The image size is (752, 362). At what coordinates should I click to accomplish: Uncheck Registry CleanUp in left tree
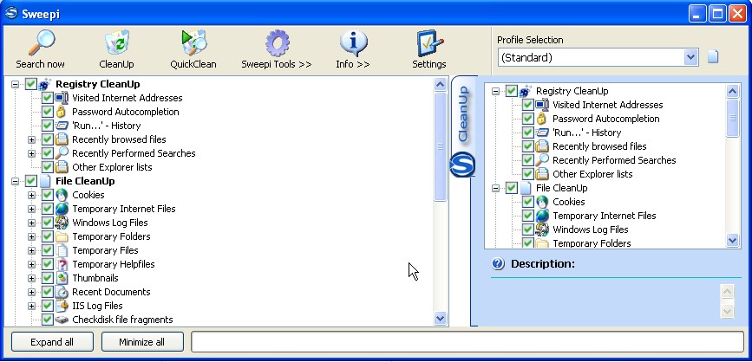pyautogui.click(x=30, y=84)
